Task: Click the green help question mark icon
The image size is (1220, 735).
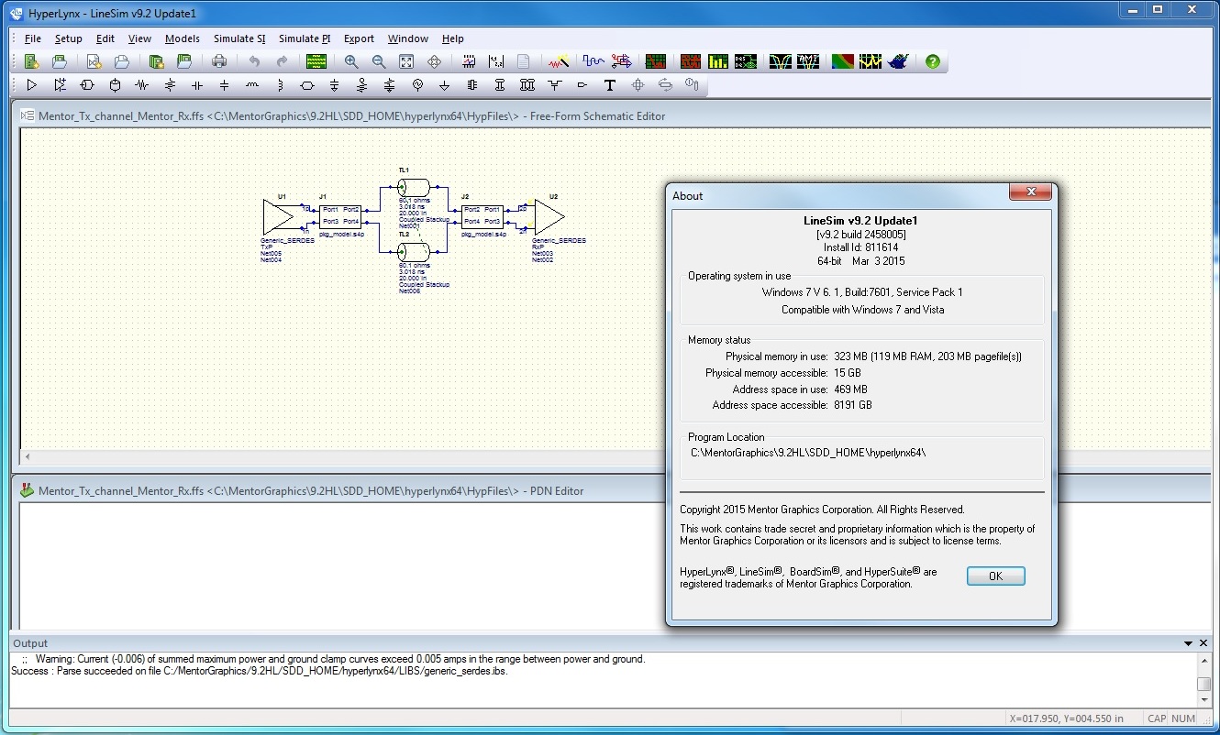Action: (x=933, y=61)
